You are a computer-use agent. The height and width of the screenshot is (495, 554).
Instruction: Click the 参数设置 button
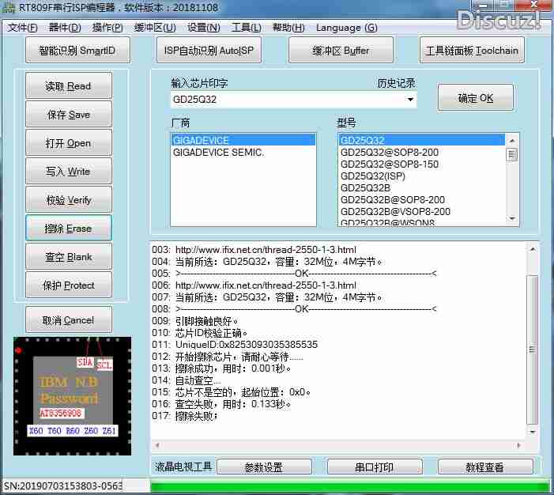264,467
